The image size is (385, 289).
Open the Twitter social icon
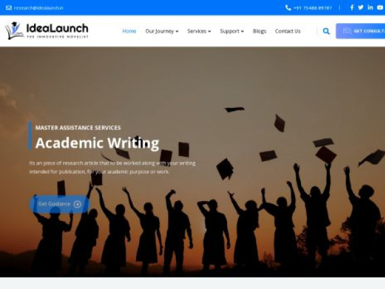pos(361,7)
